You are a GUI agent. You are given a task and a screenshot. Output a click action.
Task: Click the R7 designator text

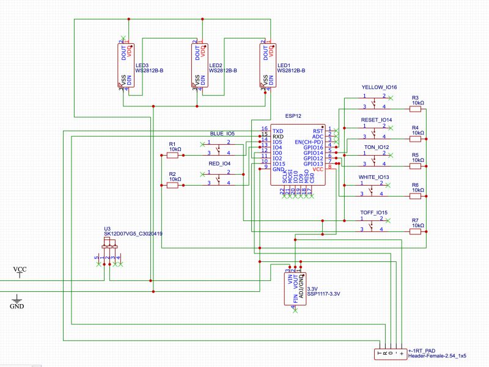coord(415,220)
